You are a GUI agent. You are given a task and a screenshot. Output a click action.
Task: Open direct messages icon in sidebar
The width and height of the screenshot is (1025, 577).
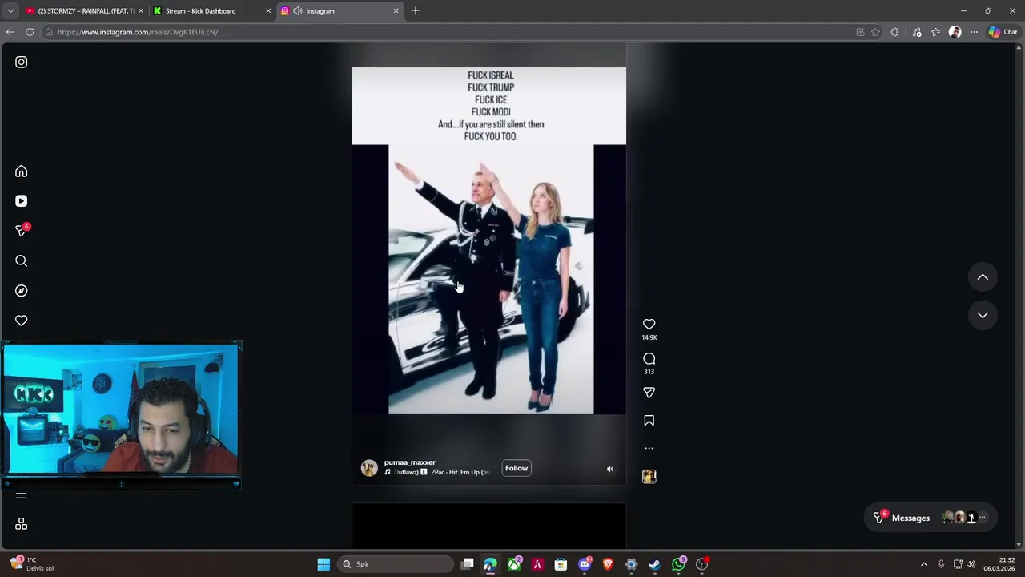click(22, 231)
